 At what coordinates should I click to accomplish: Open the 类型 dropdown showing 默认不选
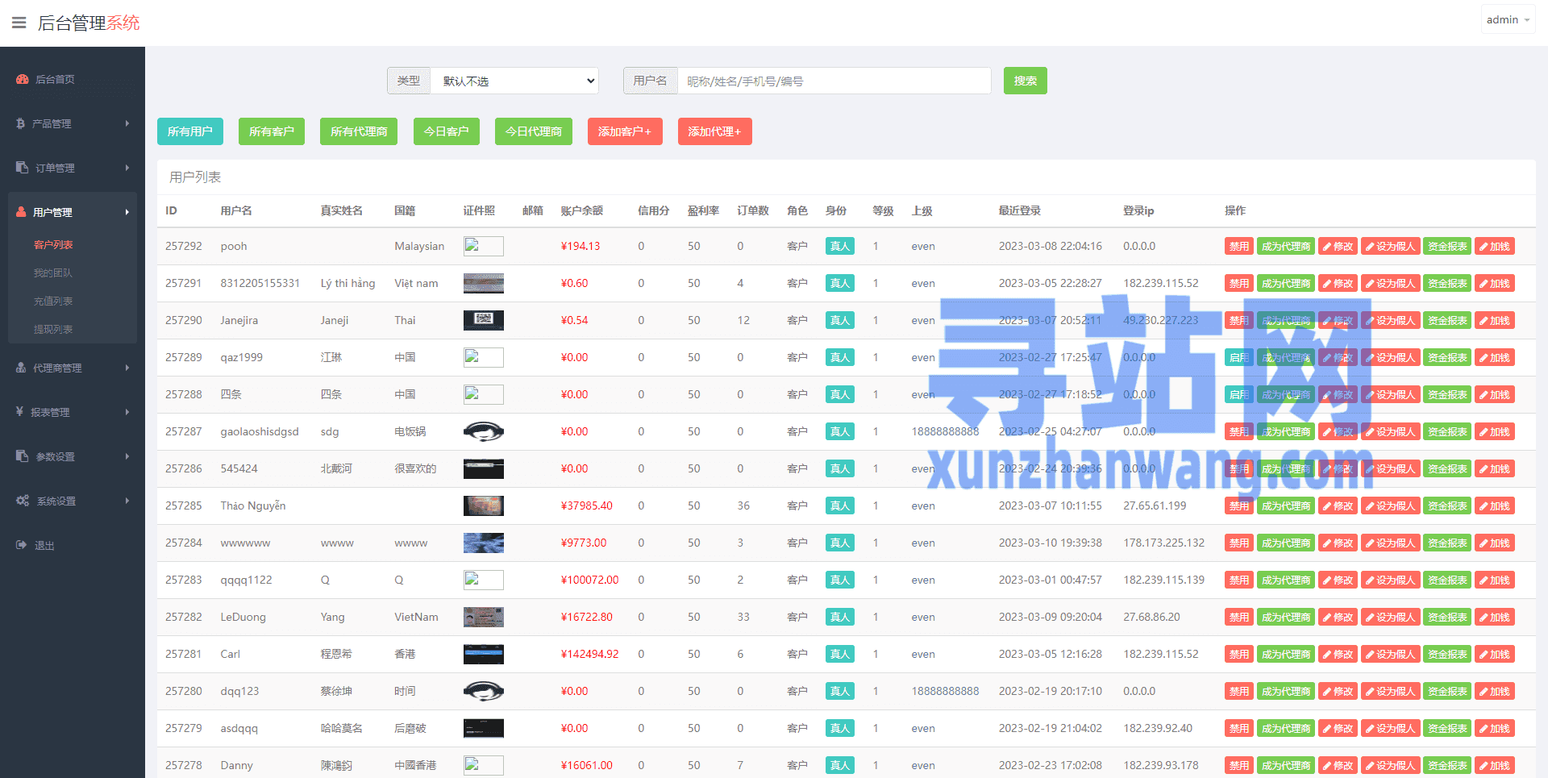pyautogui.click(x=514, y=81)
